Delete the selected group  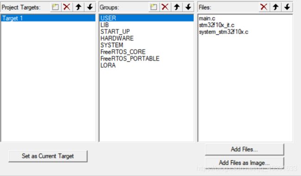[165, 7]
